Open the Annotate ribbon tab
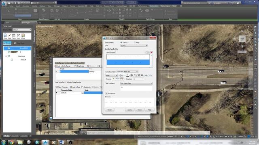Image resolution: width=259 pixels, height=145 pixels. coord(26,6)
